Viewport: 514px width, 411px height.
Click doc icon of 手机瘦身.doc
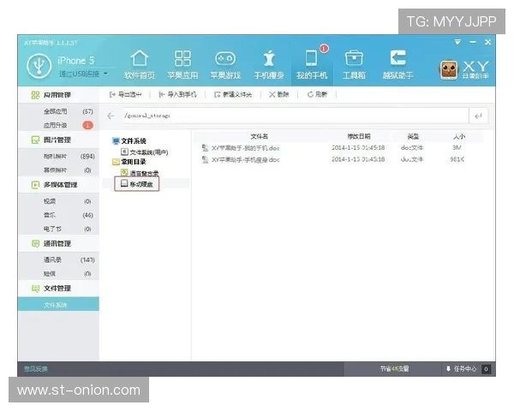[x=206, y=159]
